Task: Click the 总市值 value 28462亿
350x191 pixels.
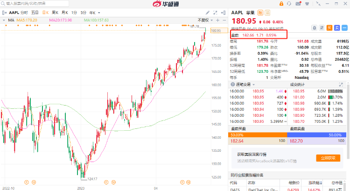Action: tap(342, 59)
